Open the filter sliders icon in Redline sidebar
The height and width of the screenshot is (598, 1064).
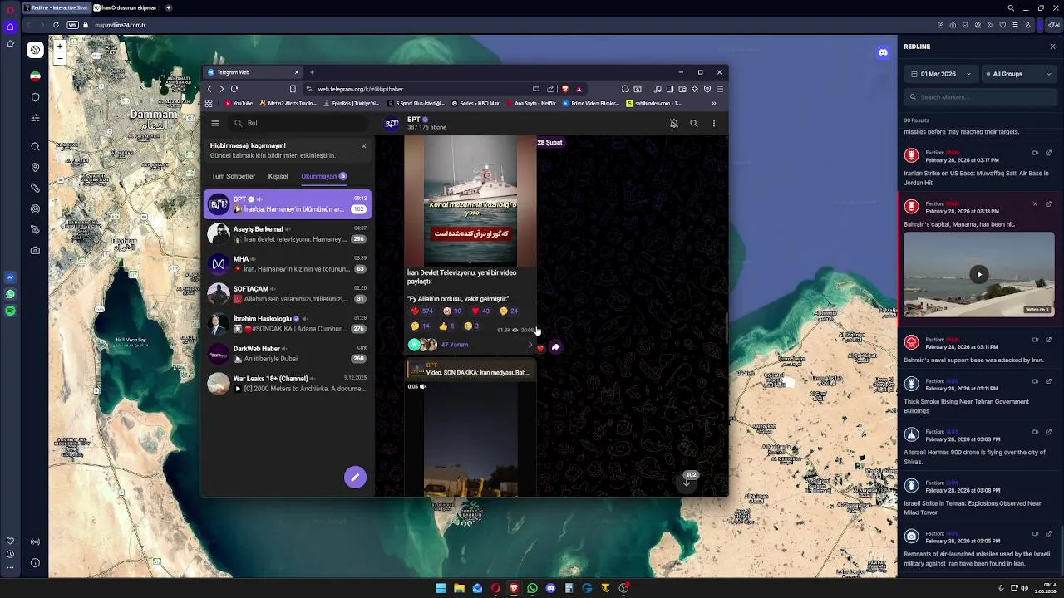tap(35, 118)
